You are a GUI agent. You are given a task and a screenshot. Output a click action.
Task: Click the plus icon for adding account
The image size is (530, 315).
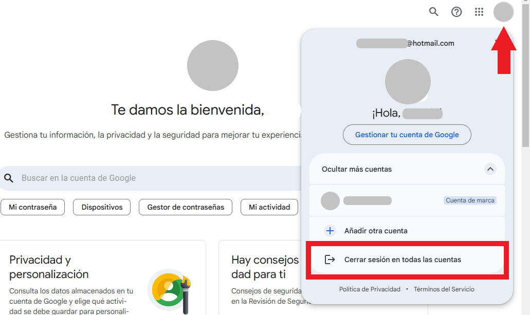pyautogui.click(x=330, y=231)
